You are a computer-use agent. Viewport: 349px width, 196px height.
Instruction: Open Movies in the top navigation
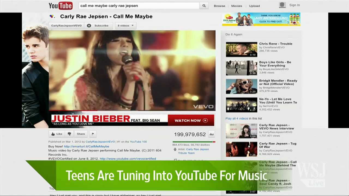[x=237, y=6]
